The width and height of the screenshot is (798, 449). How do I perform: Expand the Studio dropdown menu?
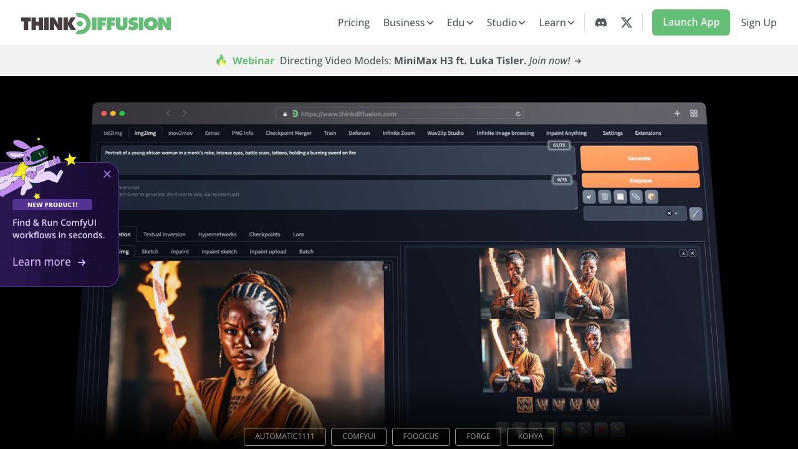pyautogui.click(x=506, y=22)
